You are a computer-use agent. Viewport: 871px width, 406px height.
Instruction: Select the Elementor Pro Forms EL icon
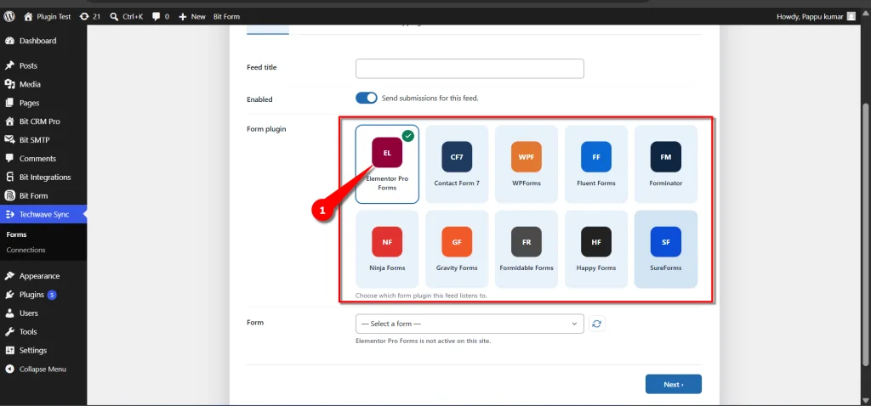[387, 153]
